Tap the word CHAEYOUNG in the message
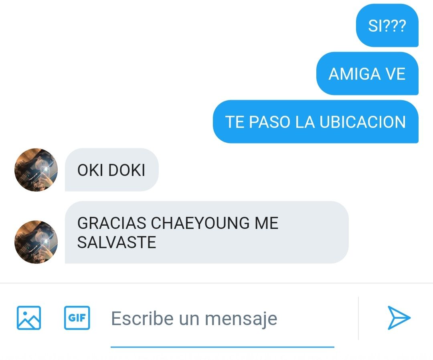The image size is (433, 360). tap(200, 223)
